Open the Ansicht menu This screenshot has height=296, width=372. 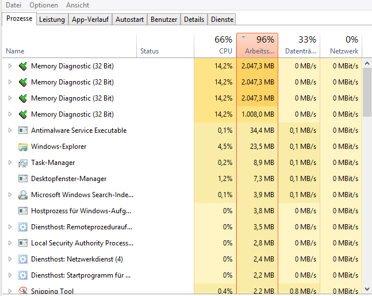click(x=78, y=5)
